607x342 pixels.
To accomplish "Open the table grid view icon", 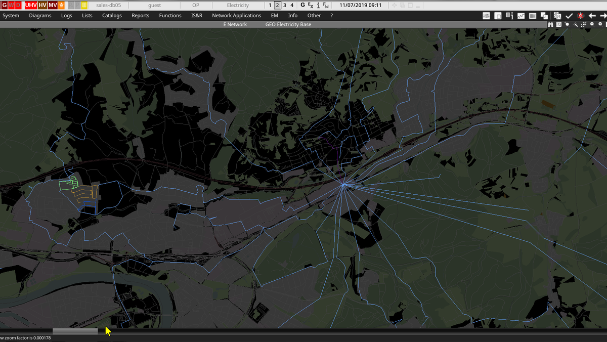I will pos(533,16).
